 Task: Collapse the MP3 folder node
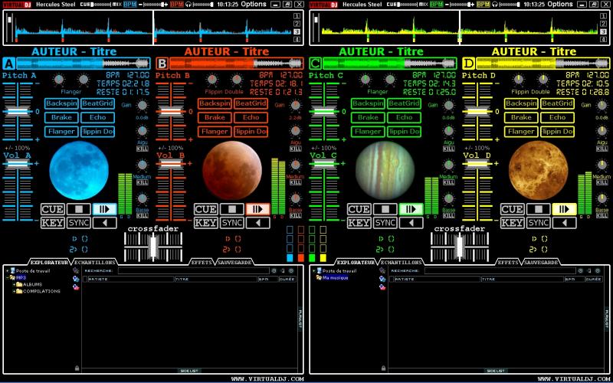(x=8, y=277)
